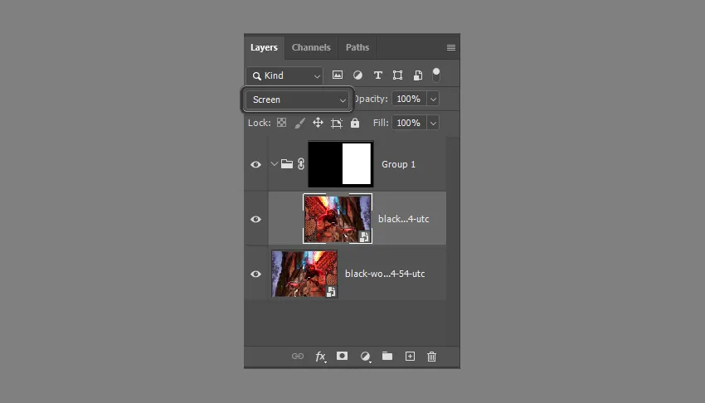Image resolution: width=705 pixels, height=403 pixels.
Task: Toggle the layer filter on/off switch
Action: point(436,75)
